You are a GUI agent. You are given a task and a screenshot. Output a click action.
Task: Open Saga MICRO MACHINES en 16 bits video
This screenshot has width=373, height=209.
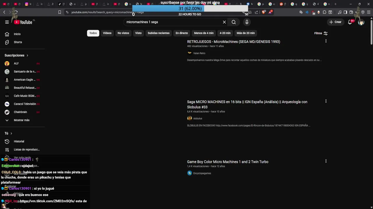click(x=247, y=105)
